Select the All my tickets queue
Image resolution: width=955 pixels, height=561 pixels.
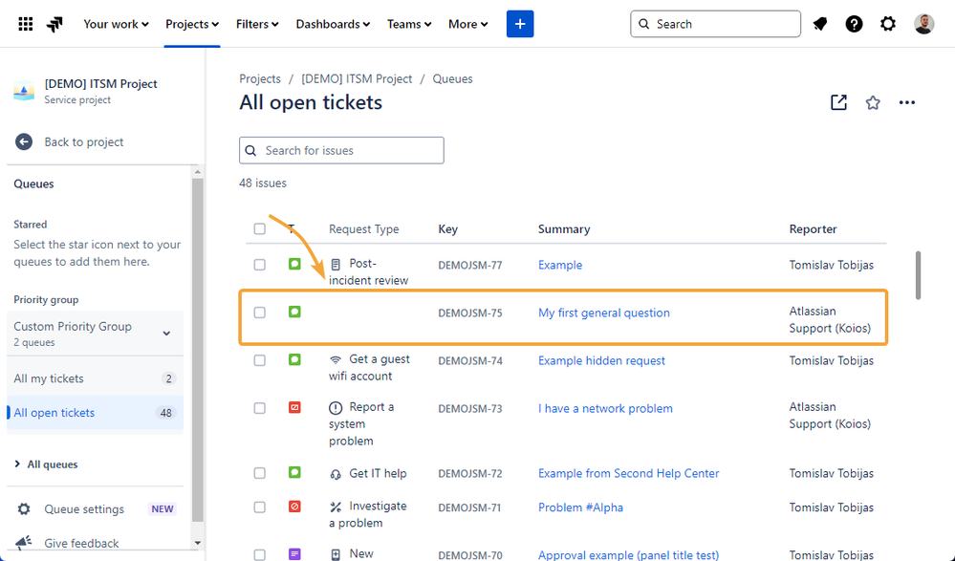(x=95, y=378)
